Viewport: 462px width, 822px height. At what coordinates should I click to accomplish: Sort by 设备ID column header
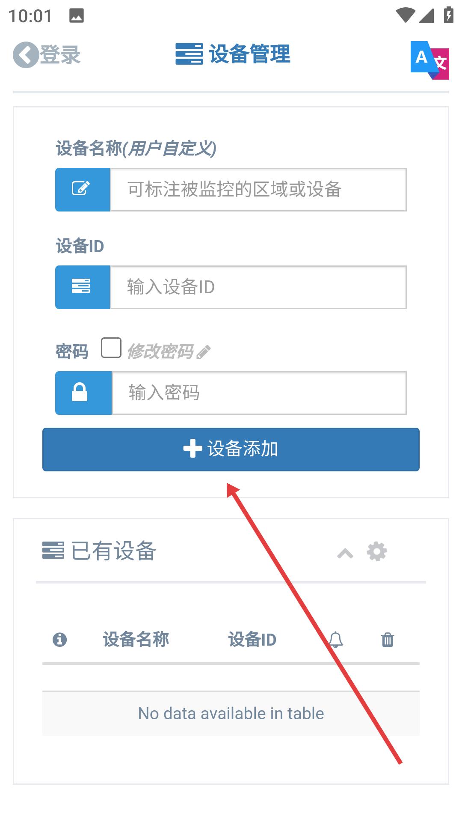[252, 639]
